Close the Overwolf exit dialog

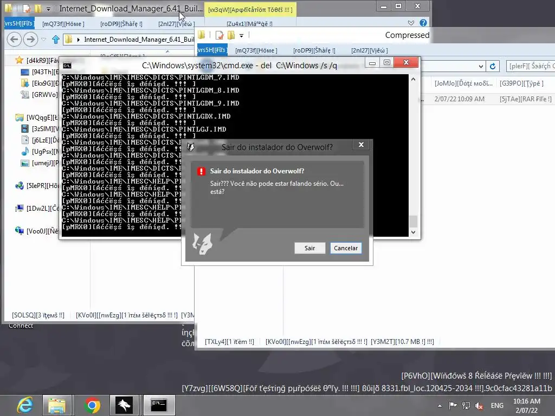[361, 144]
